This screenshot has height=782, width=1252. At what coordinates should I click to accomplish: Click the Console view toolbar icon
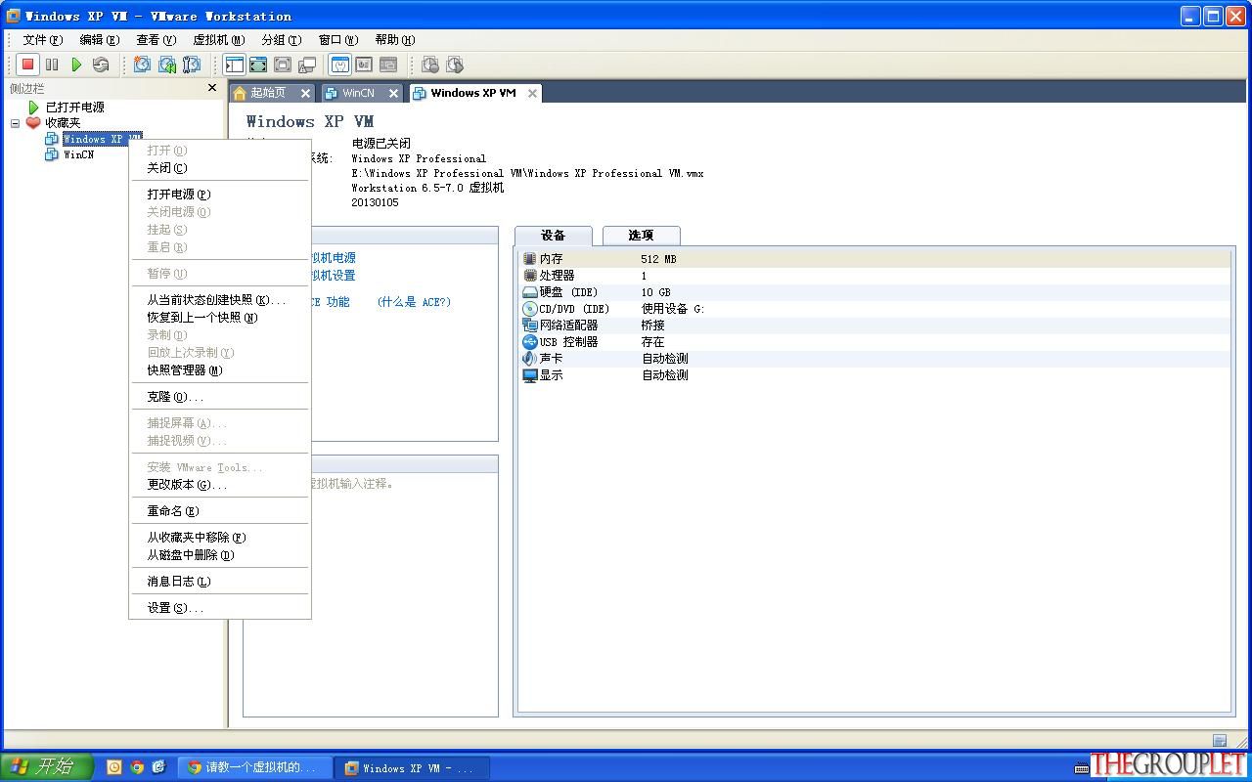point(388,65)
